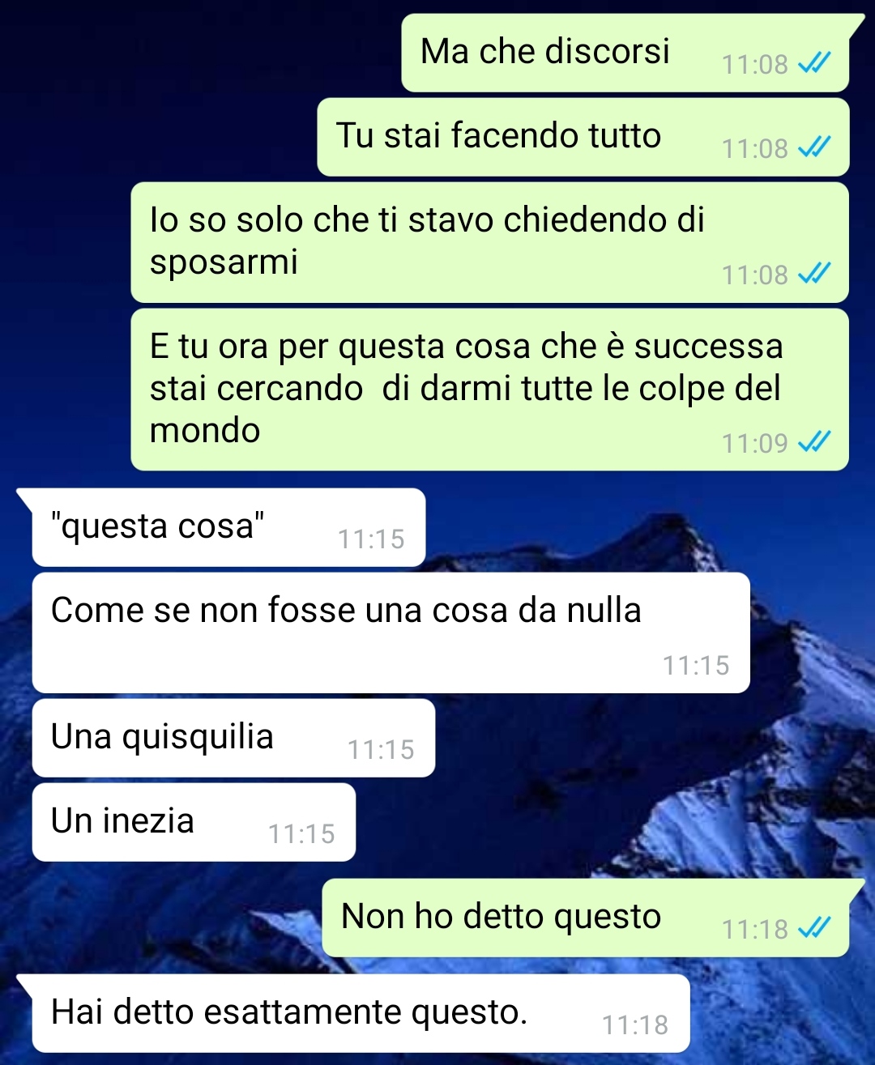Tap double checkmark on 11:09 message

point(814,442)
